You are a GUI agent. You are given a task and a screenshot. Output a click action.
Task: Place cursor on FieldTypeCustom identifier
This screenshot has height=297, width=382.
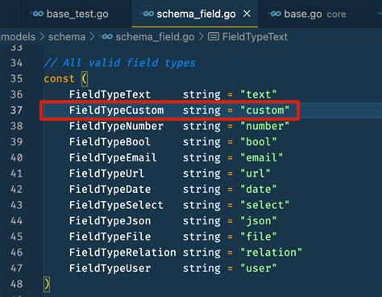116,111
